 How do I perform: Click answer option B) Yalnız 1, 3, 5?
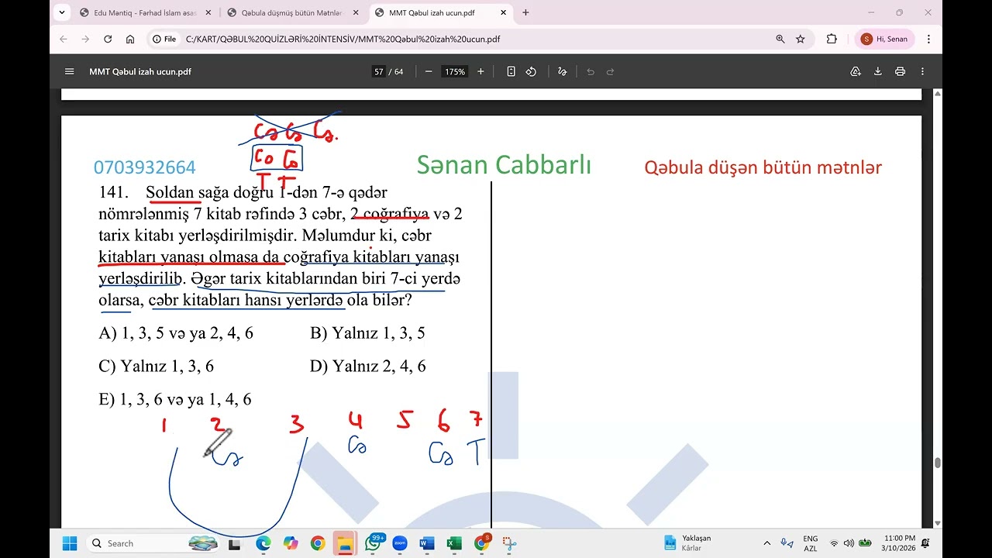367,333
